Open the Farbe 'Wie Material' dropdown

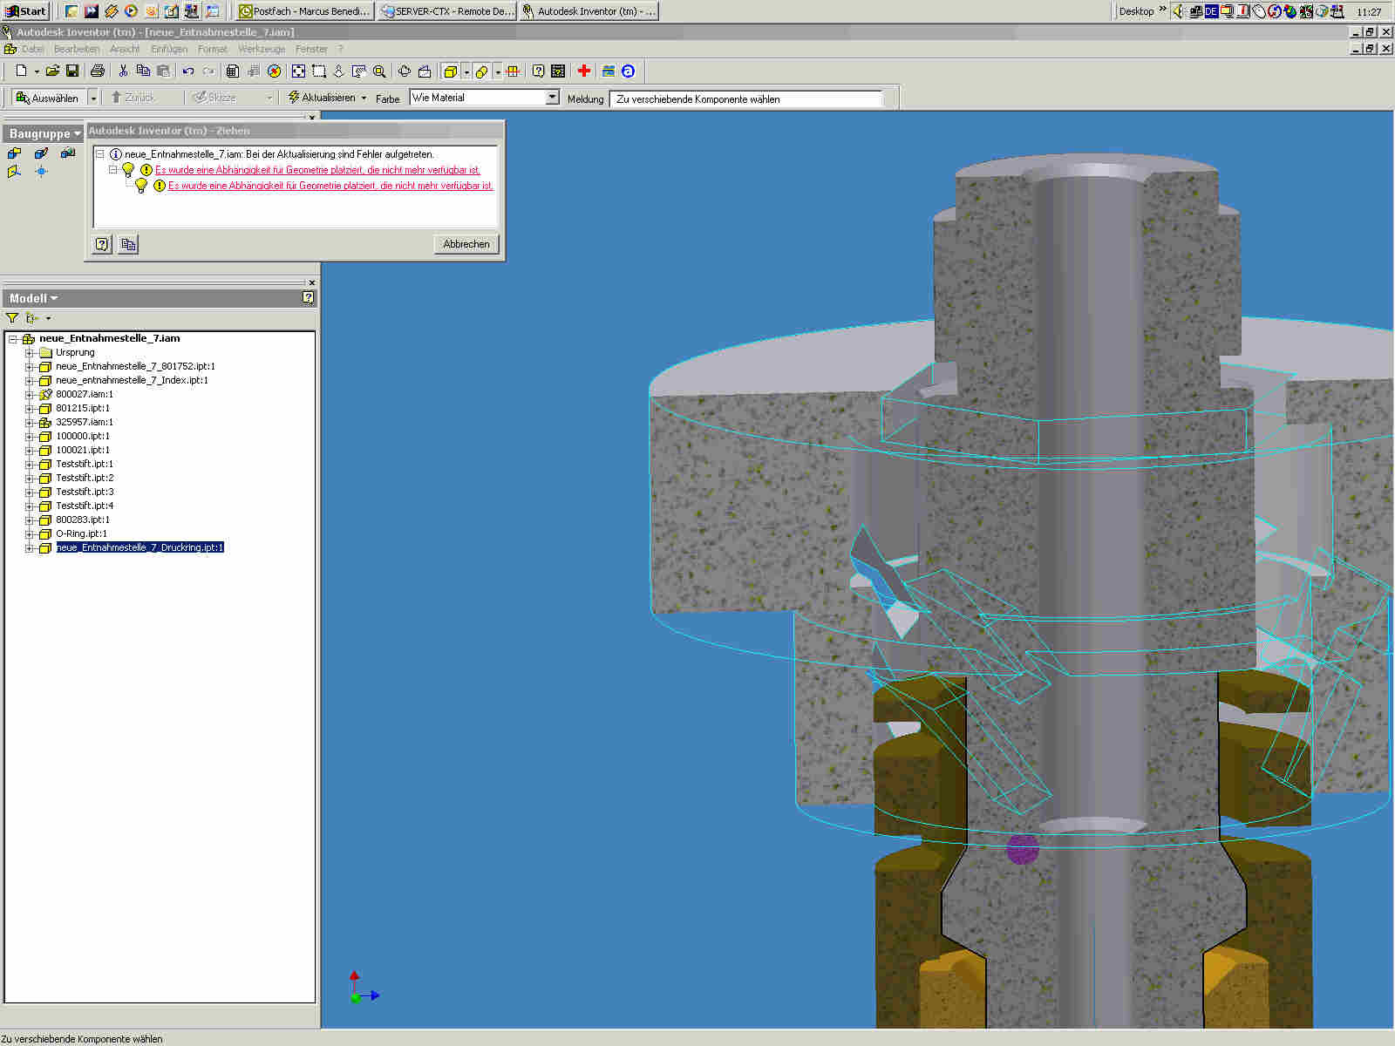pyautogui.click(x=552, y=98)
